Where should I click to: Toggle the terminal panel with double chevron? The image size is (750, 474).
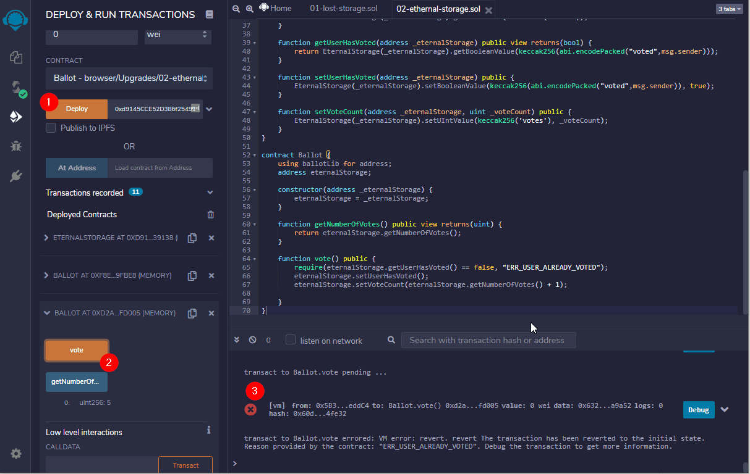tap(236, 340)
